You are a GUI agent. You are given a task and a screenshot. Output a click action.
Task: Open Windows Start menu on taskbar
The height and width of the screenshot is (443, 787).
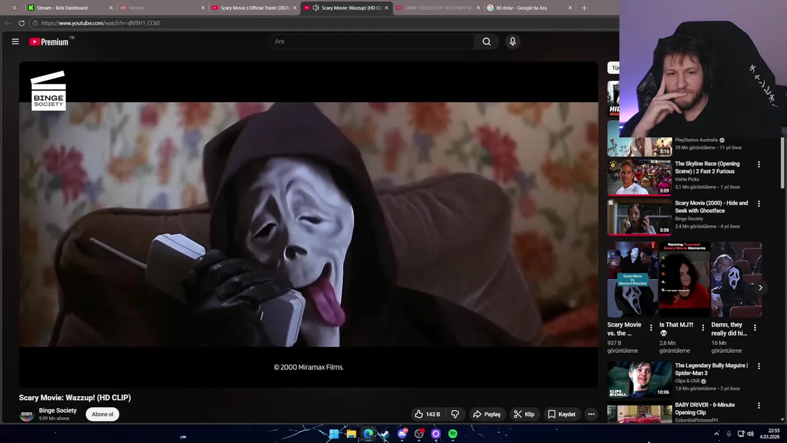[334, 434]
